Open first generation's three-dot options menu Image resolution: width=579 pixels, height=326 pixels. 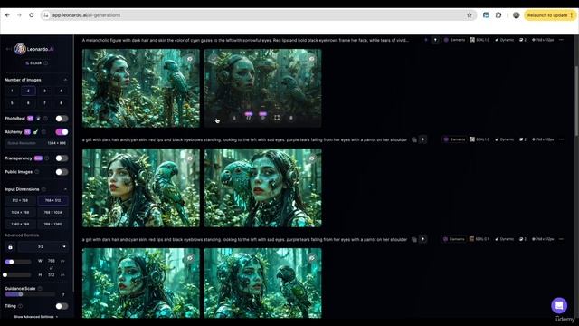coord(561,40)
